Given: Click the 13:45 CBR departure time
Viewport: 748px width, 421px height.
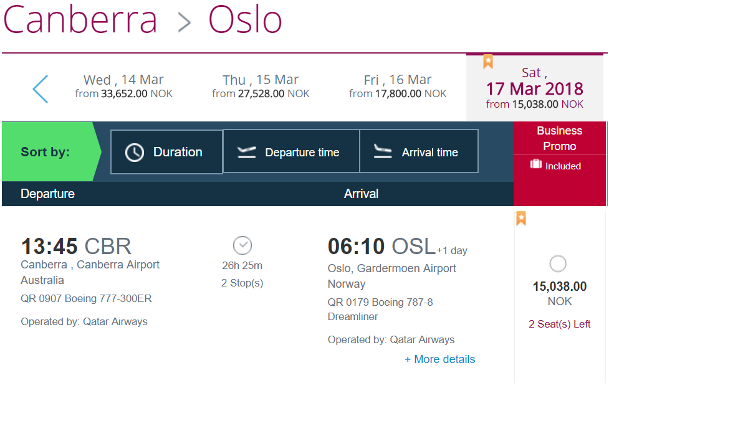Looking at the screenshot, I should (76, 246).
